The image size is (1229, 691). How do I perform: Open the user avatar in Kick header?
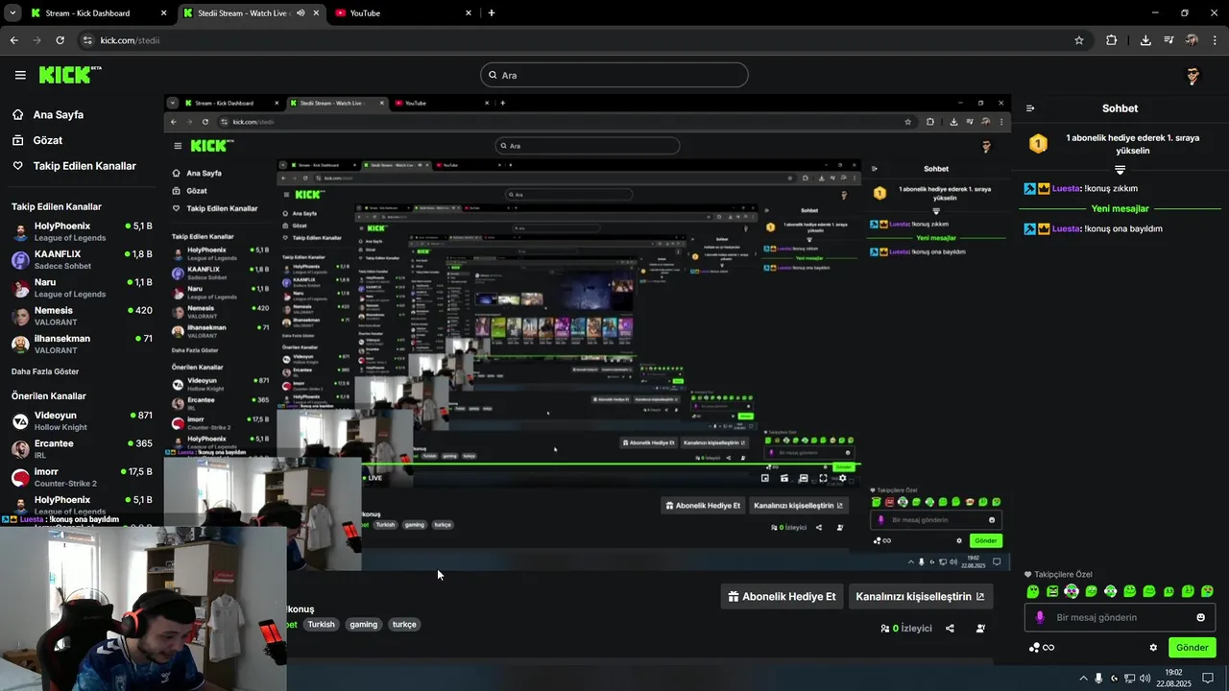coord(1193,76)
